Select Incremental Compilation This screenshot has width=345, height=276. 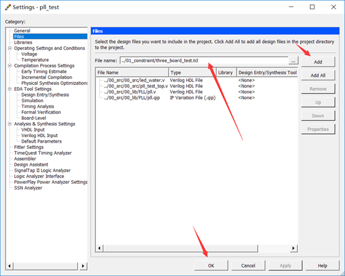pos(47,77)
